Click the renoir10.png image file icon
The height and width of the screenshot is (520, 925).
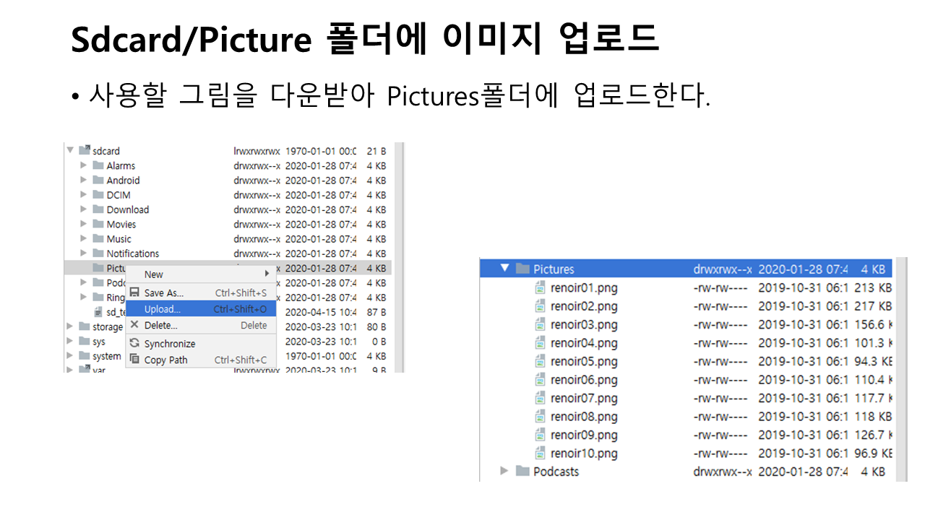(540, 454)
